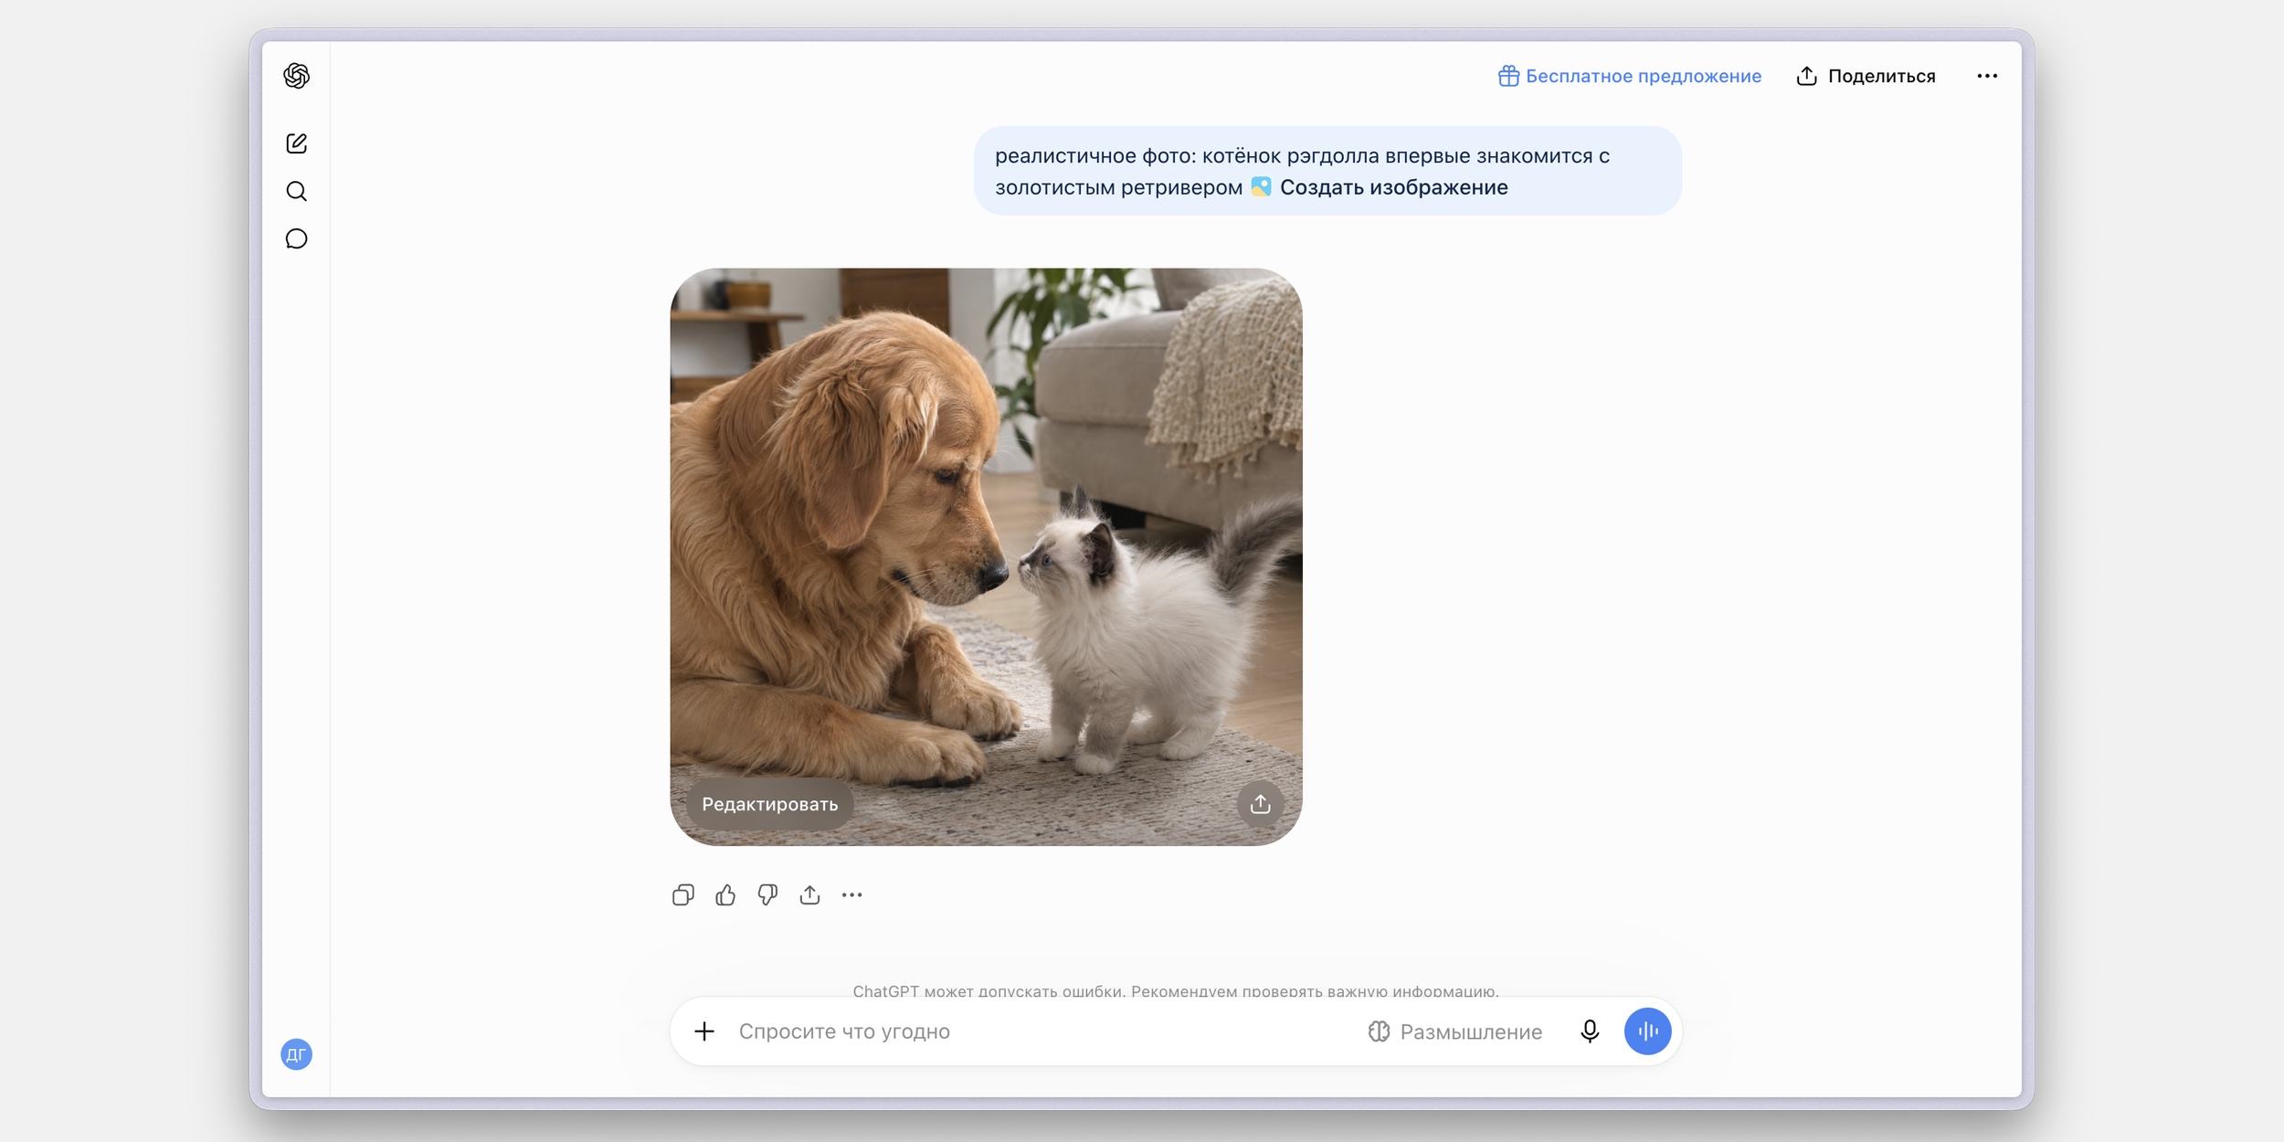This screenshot has width=2284, height=1142.
Task: Toggle the Размышление thinking mode
Action: (1454, 1031)
